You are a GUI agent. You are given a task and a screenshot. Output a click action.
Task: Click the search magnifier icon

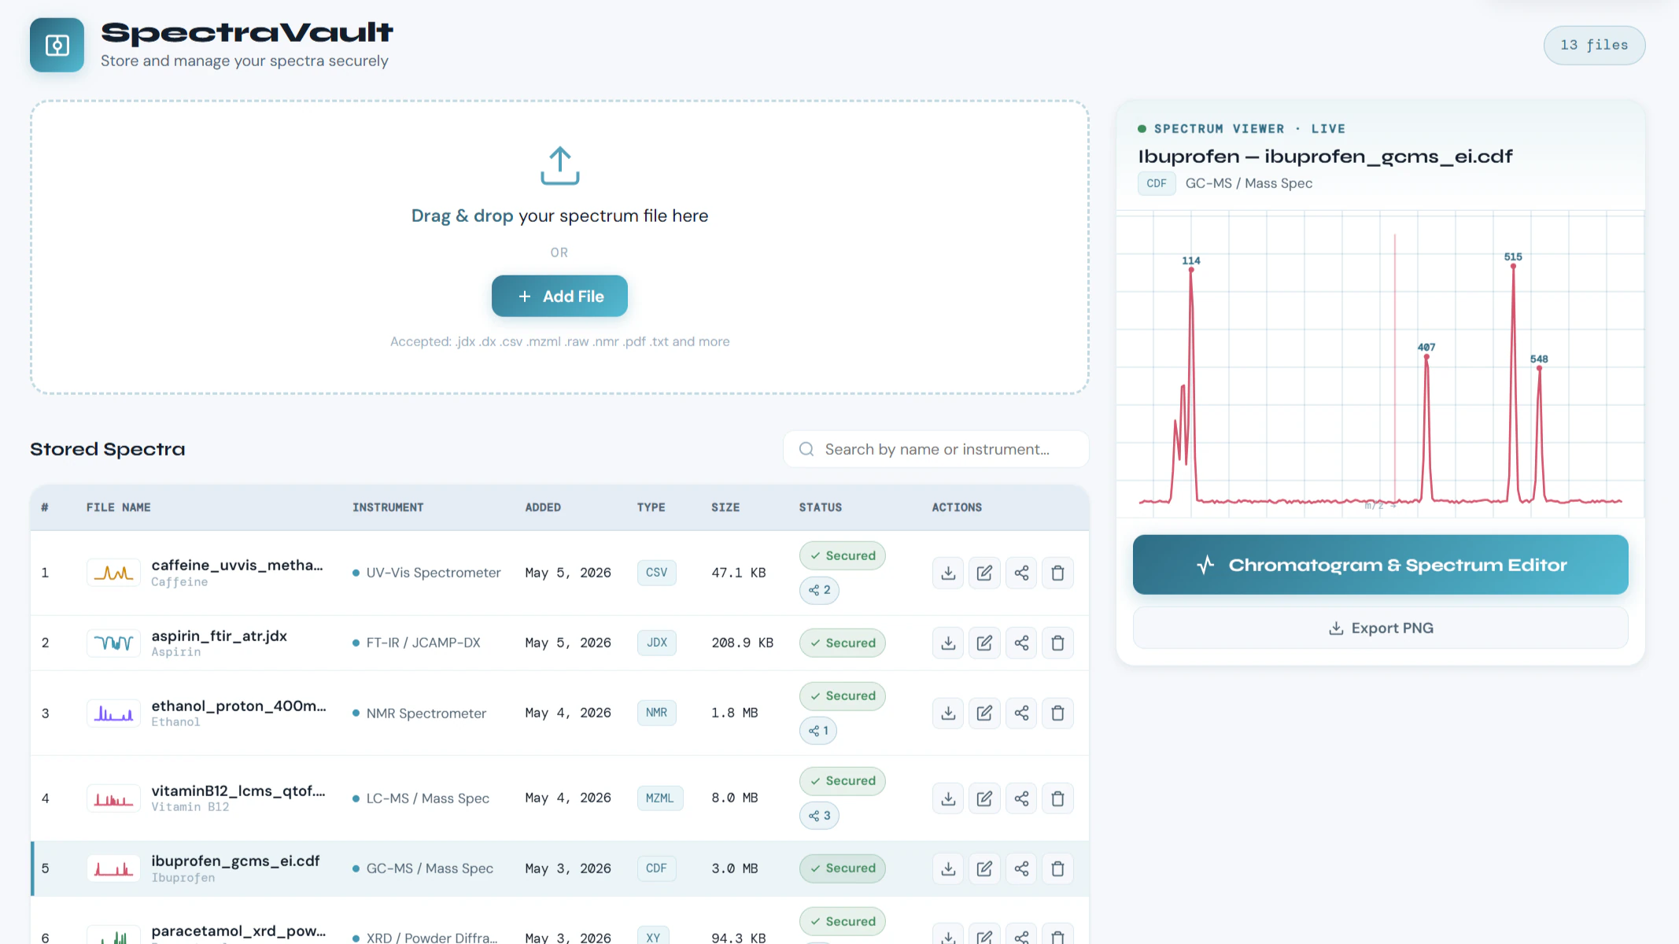[x=806, y=449]
